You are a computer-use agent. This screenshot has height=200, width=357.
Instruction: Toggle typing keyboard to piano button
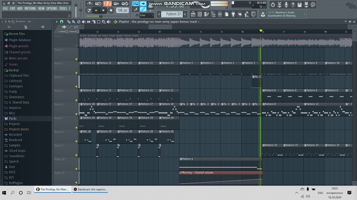[x=136, y=4]
